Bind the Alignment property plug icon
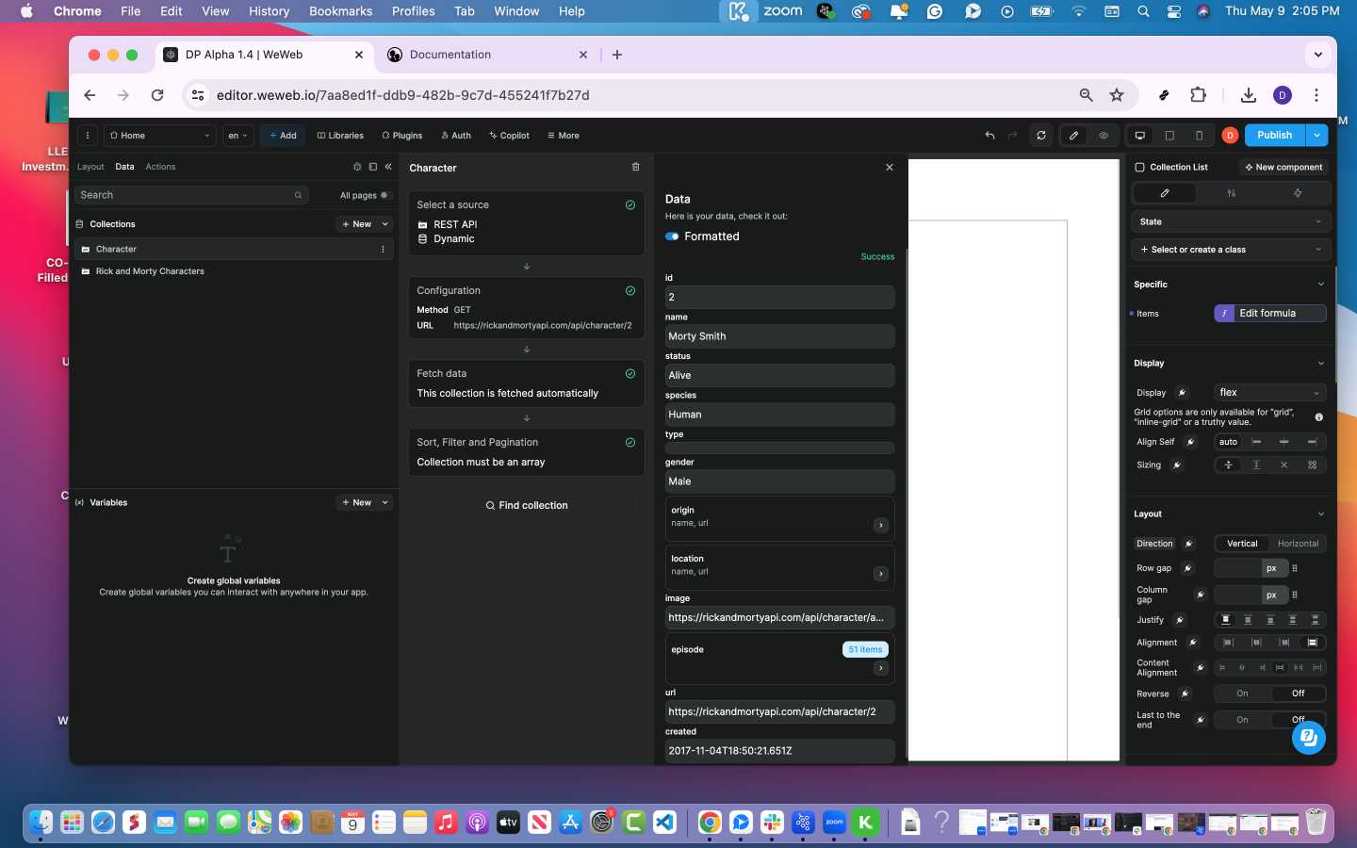 tap(1192, 643)
